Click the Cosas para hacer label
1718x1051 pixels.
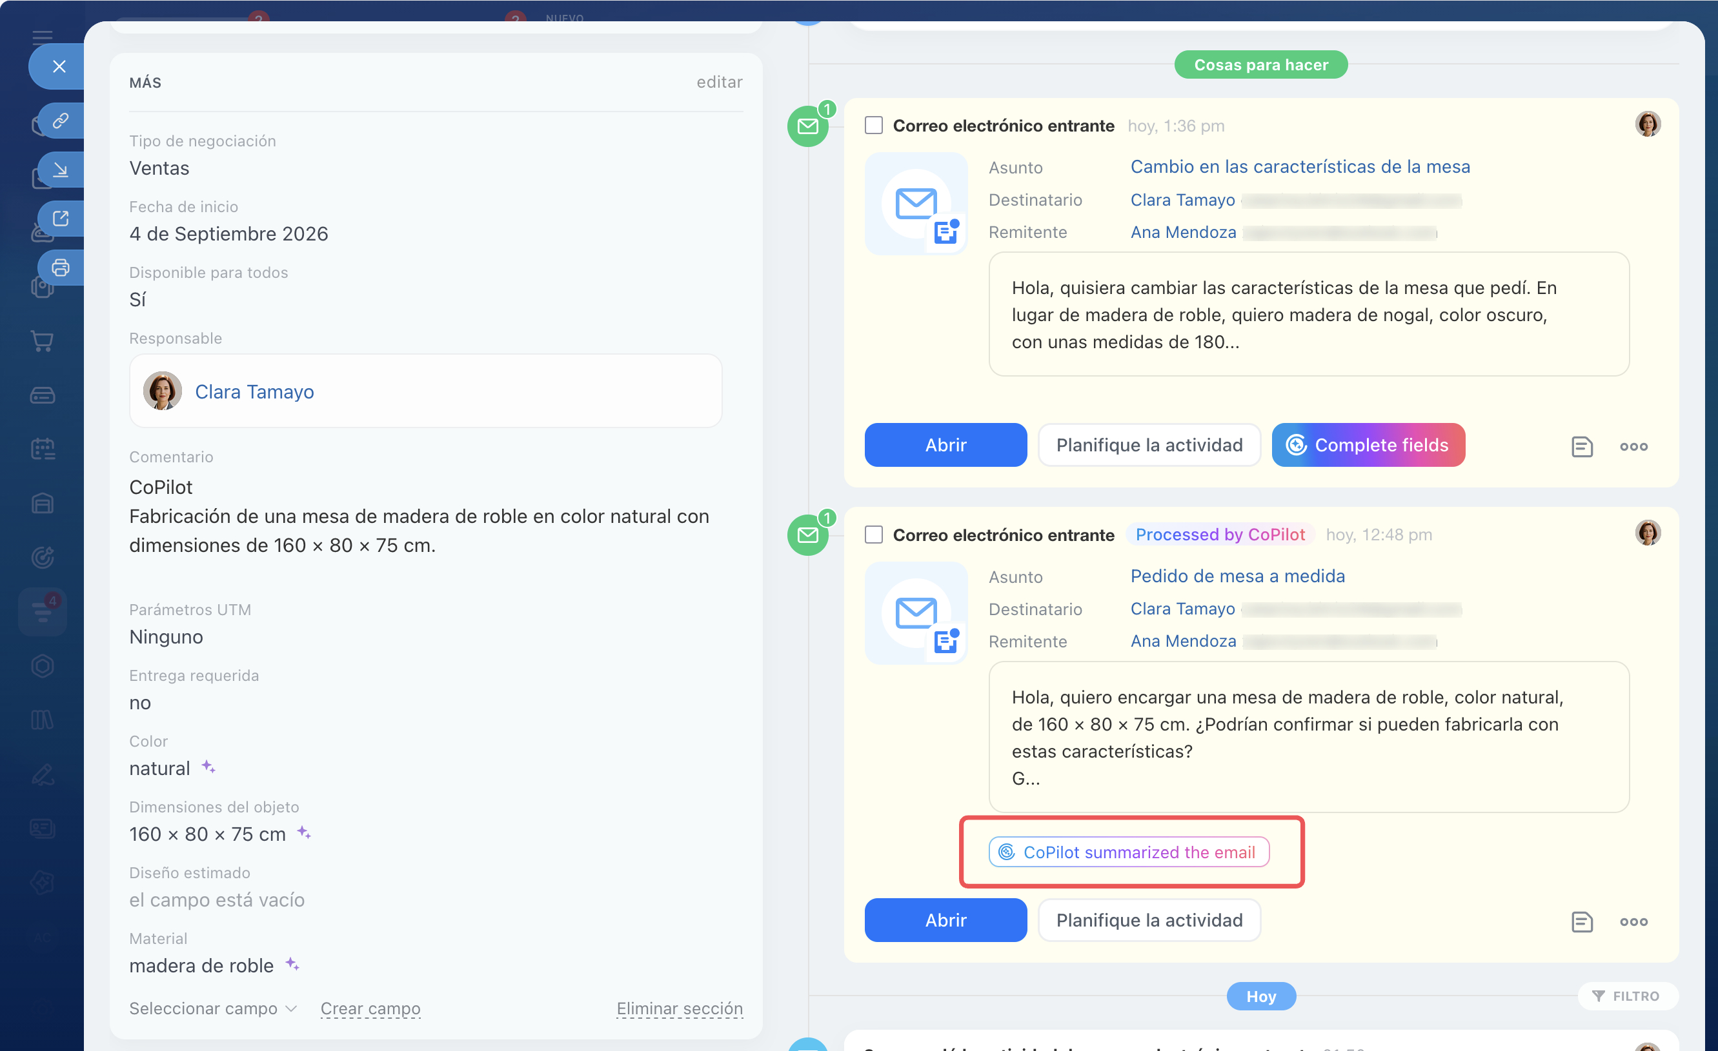[1260, 64]
